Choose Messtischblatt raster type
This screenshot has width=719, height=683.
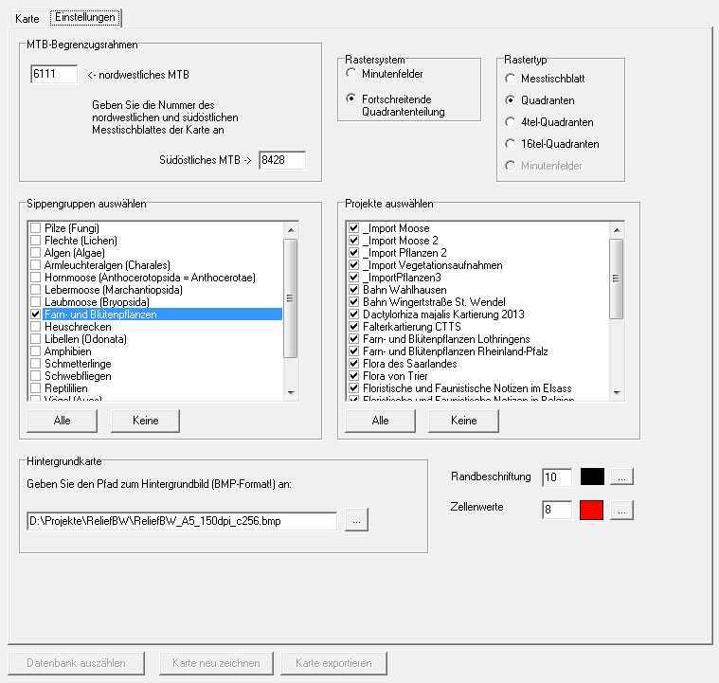(x=510, y=79)
